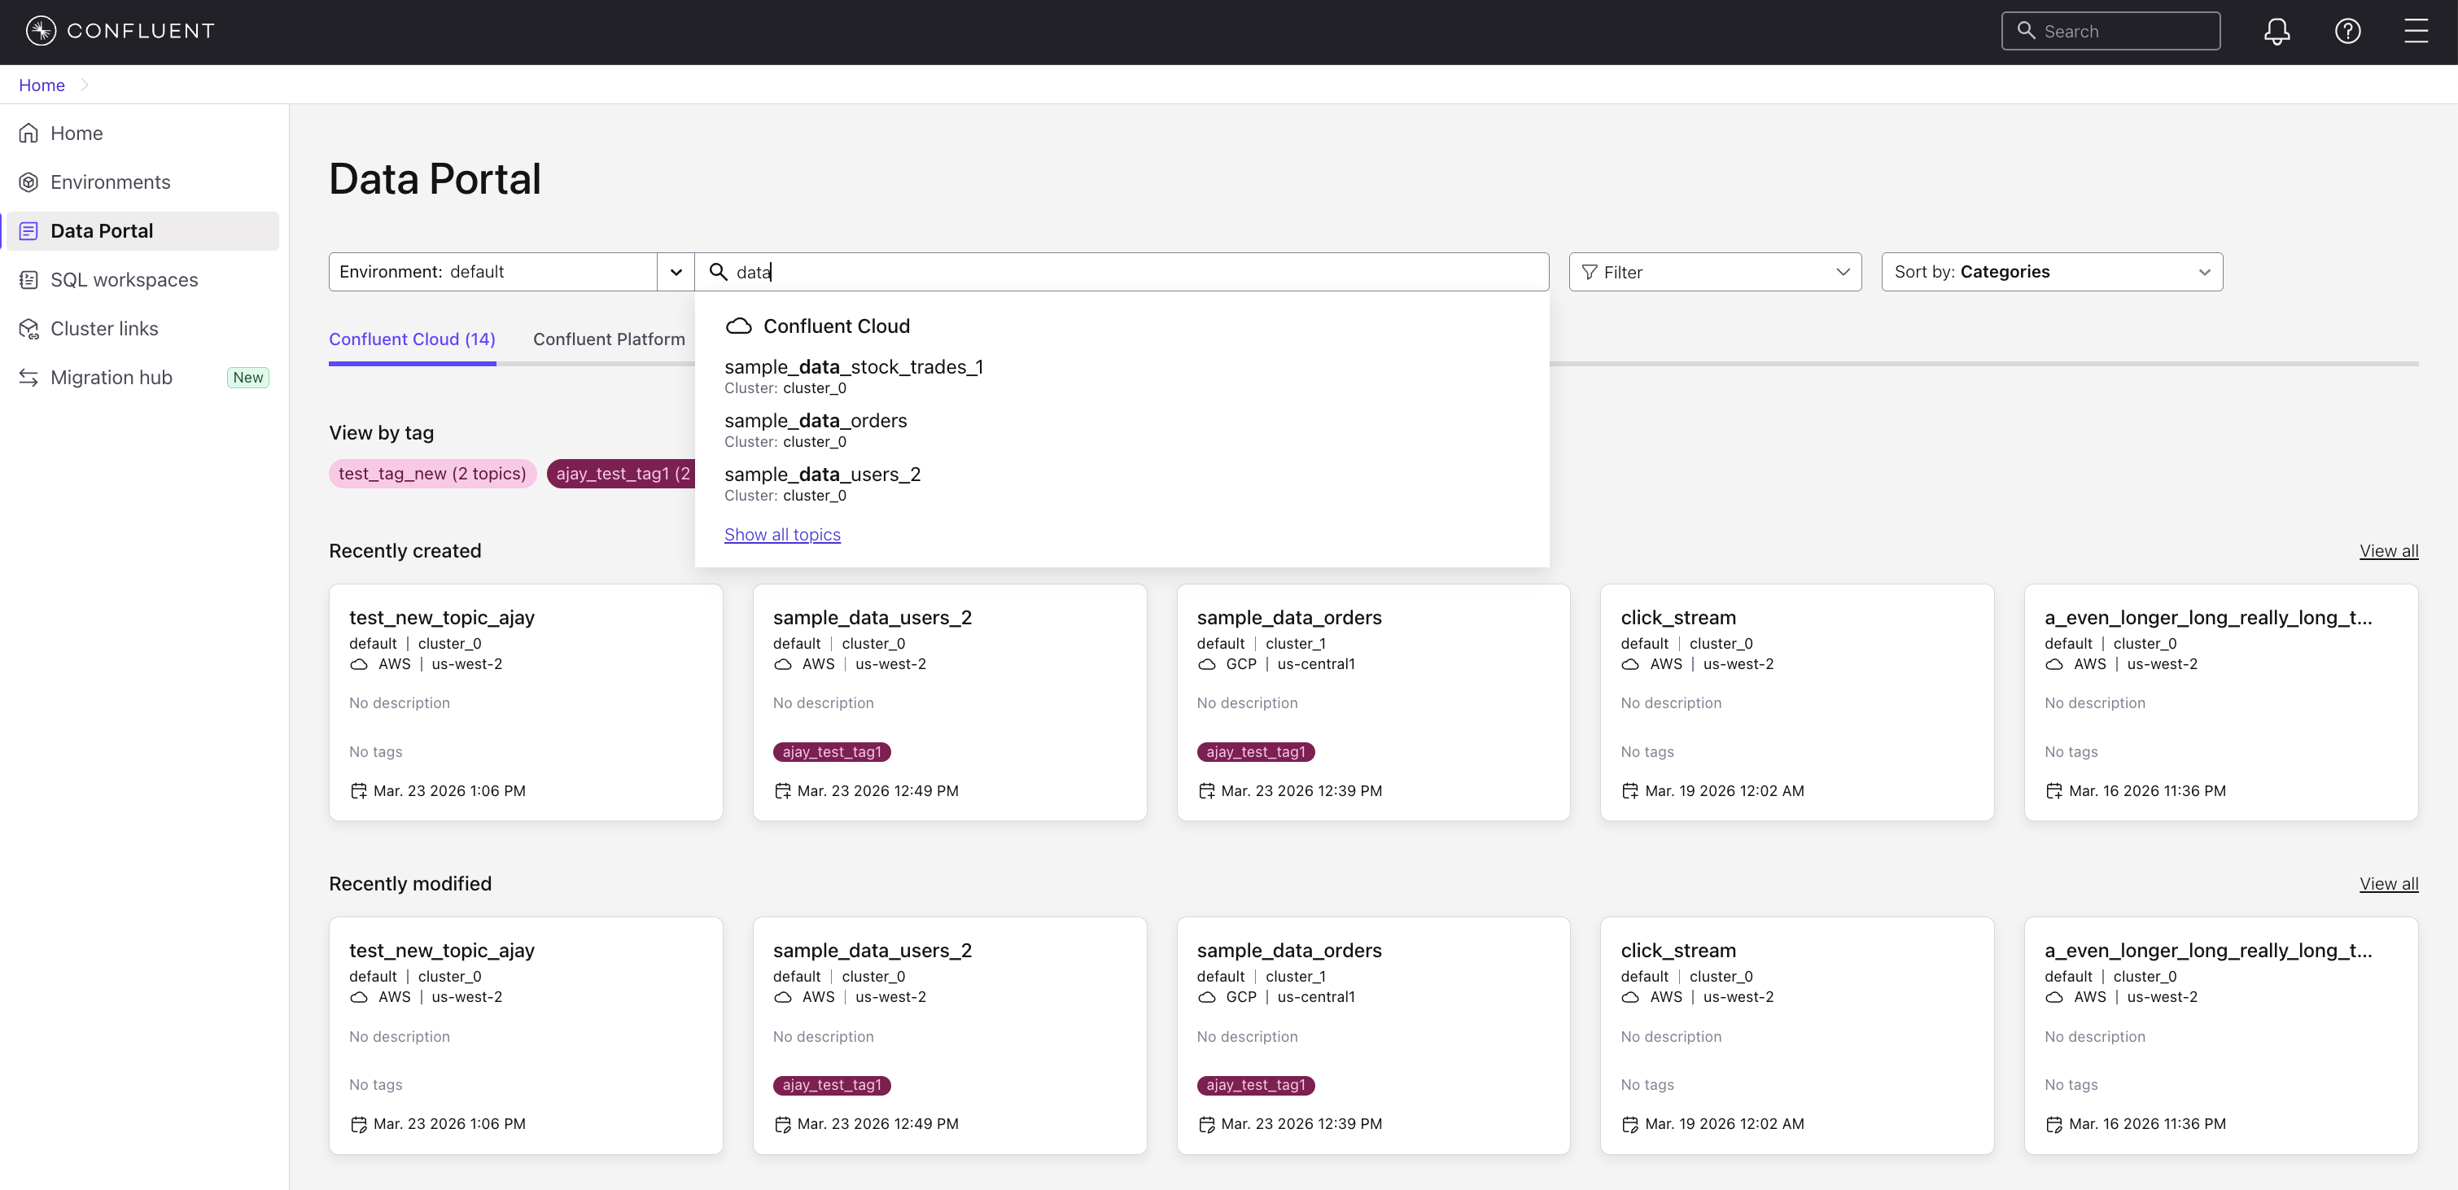This screenshot has height=1190, width=2458.
Task: Expand the Environment default dropdown arrow
Action: (676, 272)
